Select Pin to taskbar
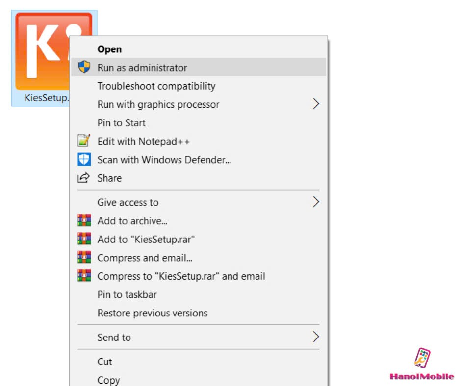 pyautogui.click(x=199, y=294)
